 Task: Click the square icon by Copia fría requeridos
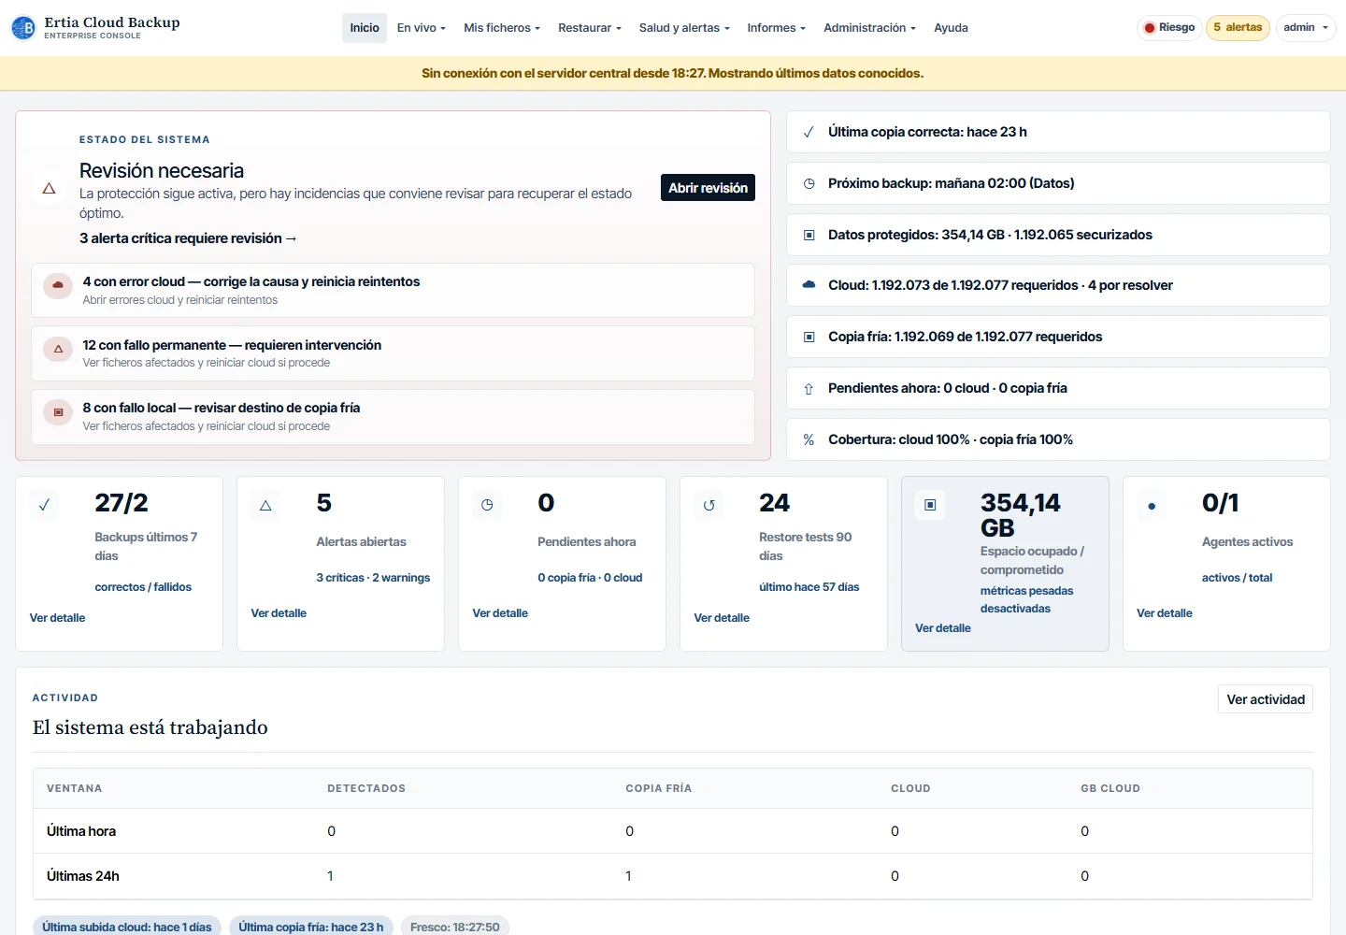809,337
